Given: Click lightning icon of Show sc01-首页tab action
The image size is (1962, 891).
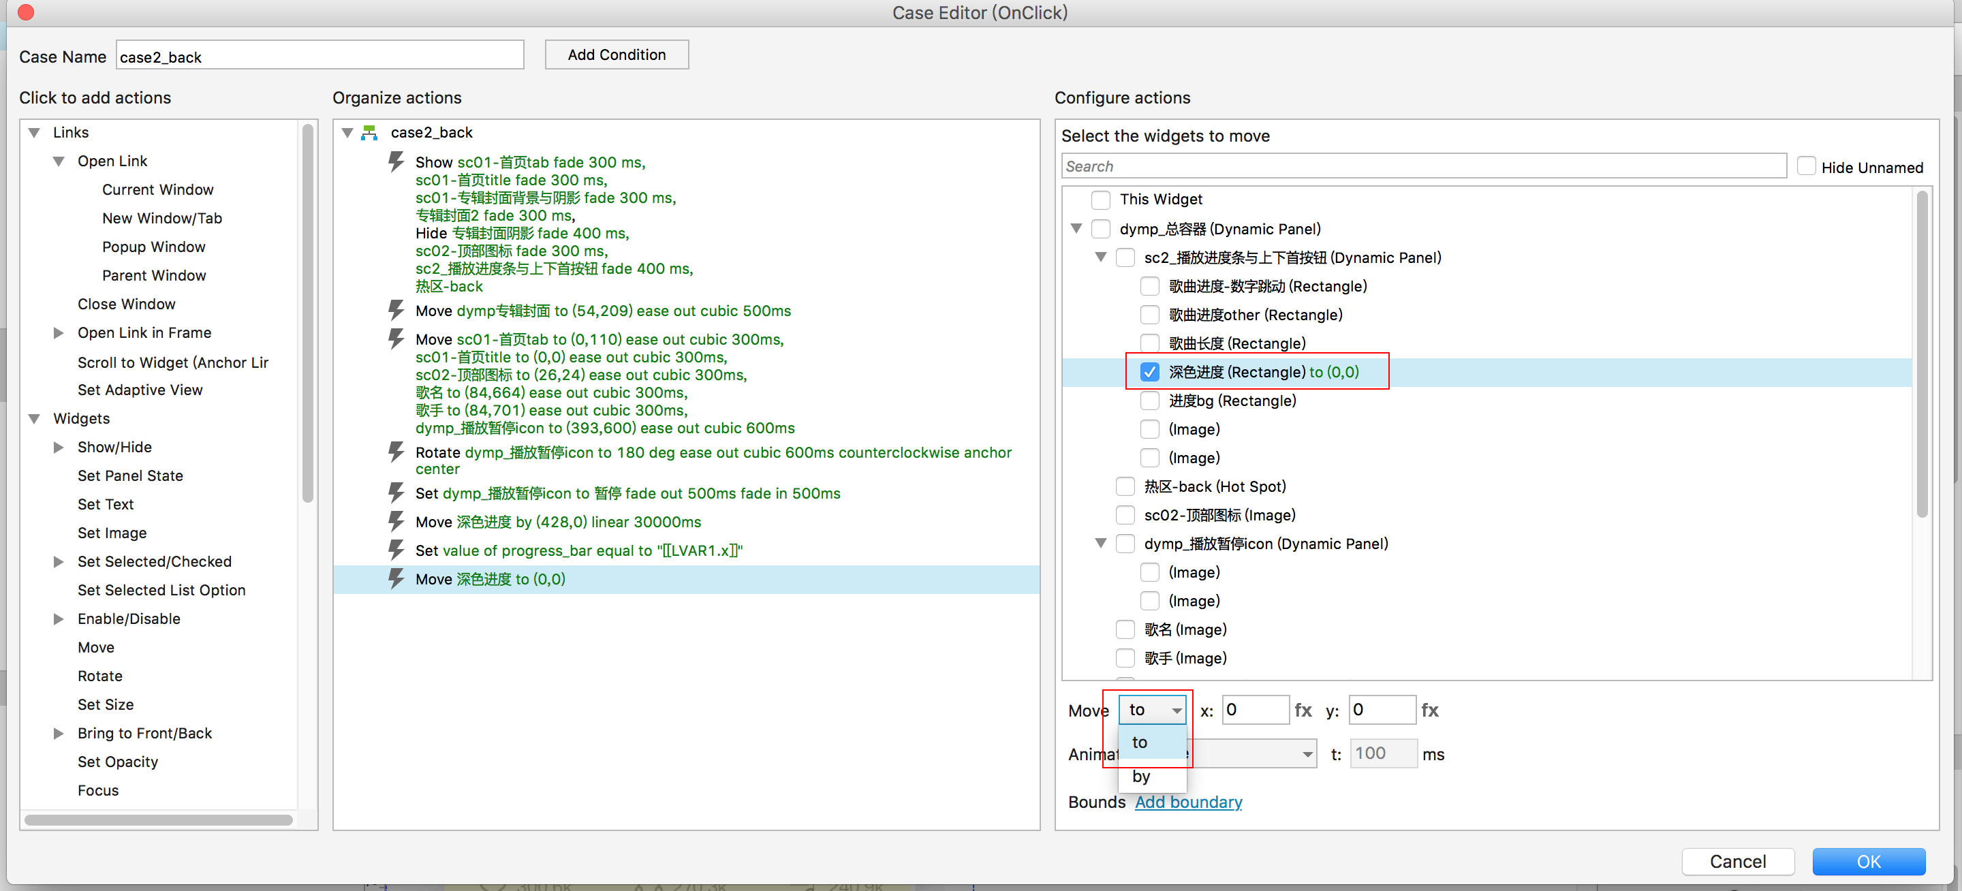Looking at the screenshot, I should coord(395,161).
